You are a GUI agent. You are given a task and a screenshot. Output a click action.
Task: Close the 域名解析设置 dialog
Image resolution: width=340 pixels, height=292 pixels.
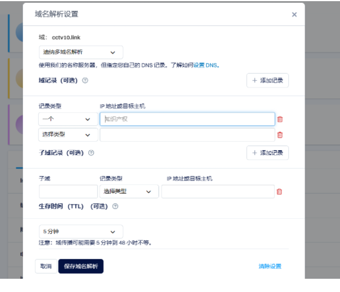(294, 14)
